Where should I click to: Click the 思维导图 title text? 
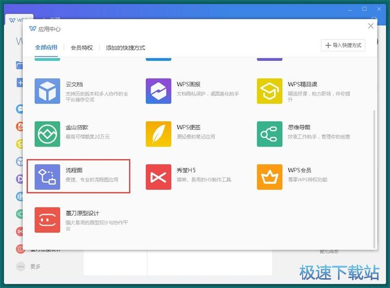[x=299, y=127]
